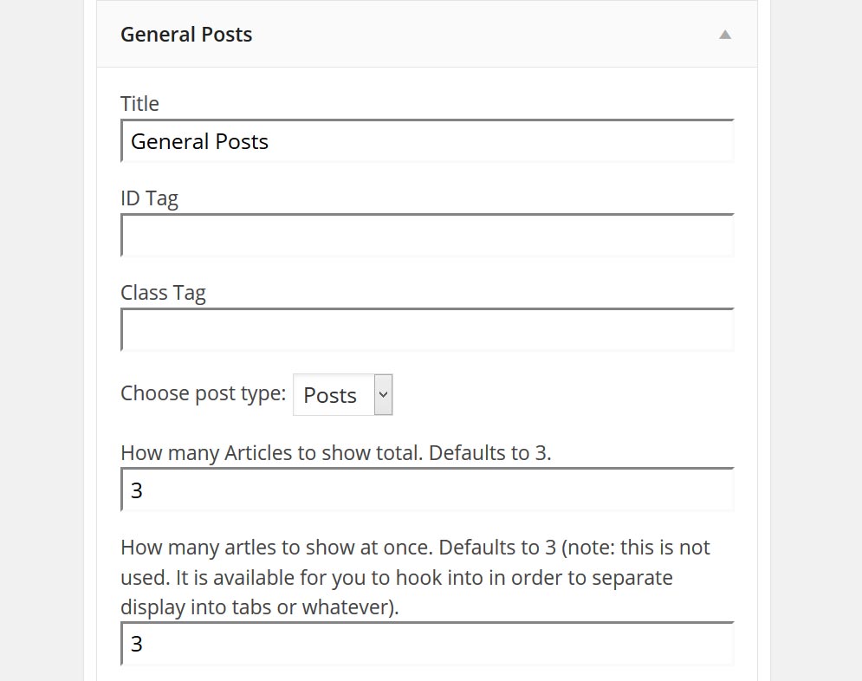
Task: Click the chevron arrow on the Posts select box
Action: point(384,395)
